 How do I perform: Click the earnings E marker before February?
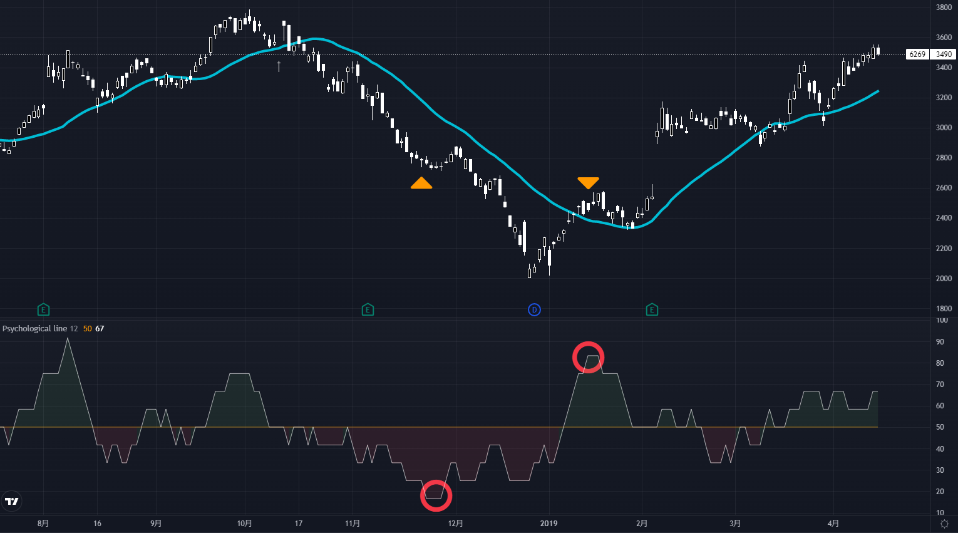pos(652,309)
